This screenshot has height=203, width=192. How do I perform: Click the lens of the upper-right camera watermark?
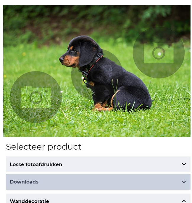click(159, 53)
